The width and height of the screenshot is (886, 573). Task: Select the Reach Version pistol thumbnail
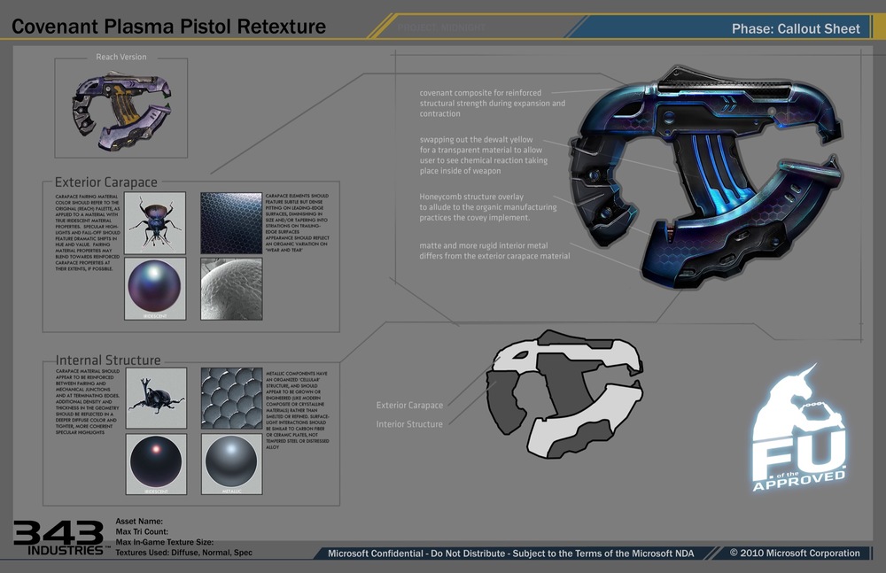120,110
